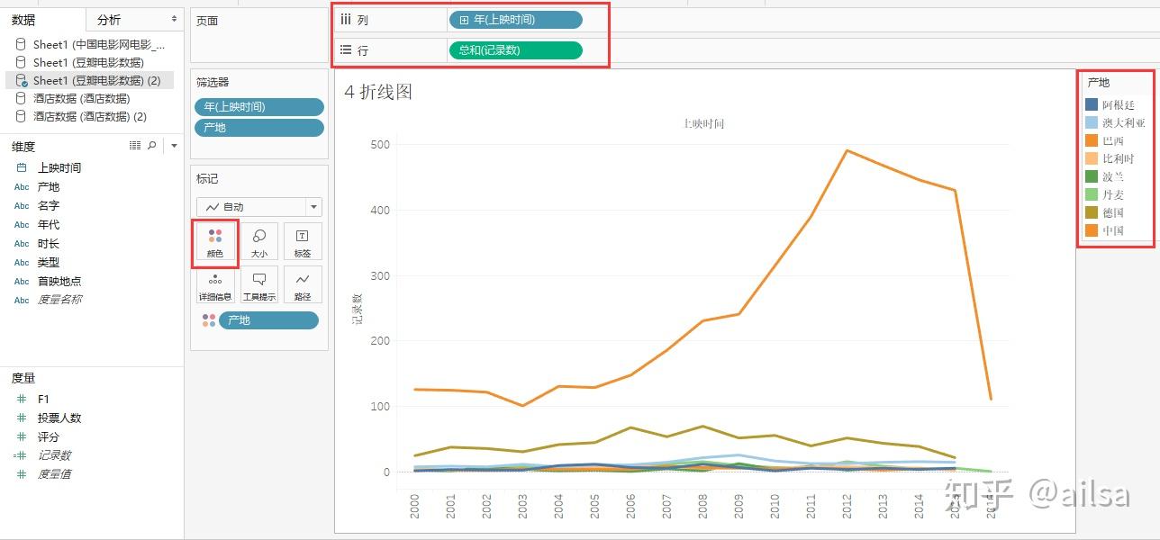Click the 路径 (Path) marks button
Viewport: 1160px width, 540px height.
click(303, 285)
